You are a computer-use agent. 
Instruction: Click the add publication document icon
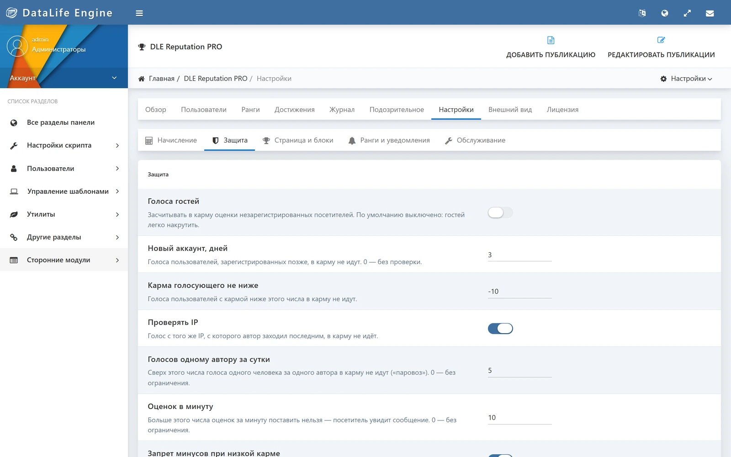[551, 40]
